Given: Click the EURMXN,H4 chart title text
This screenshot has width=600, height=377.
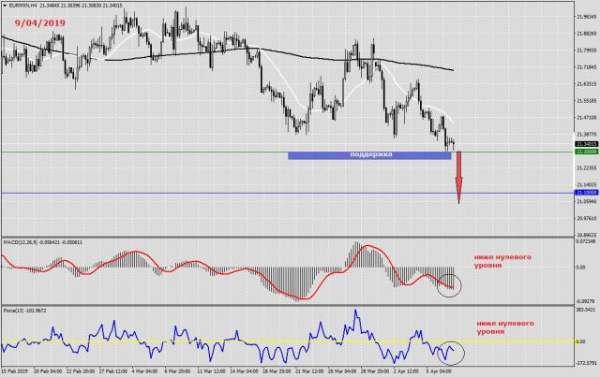Looking at the screenshot, I should coord(30,5).
